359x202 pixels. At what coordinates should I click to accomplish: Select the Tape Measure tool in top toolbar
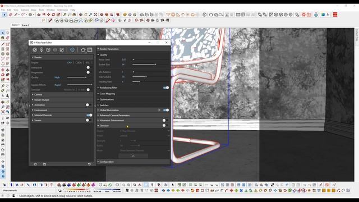coord(65,15)
